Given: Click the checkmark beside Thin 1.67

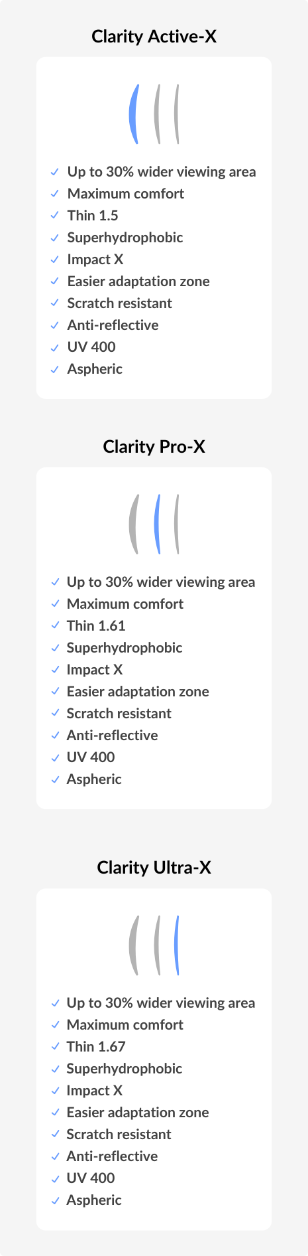Looking at the screenshot, I should point(55,1047).
